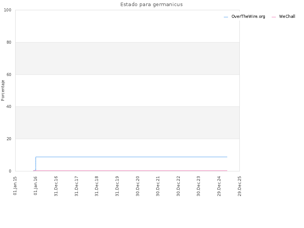This screenshot has width=304, height=228.
Task: Click the OverTheWire.org blue legend swatch
Action: pyautogui.click(x=226, y=17)
